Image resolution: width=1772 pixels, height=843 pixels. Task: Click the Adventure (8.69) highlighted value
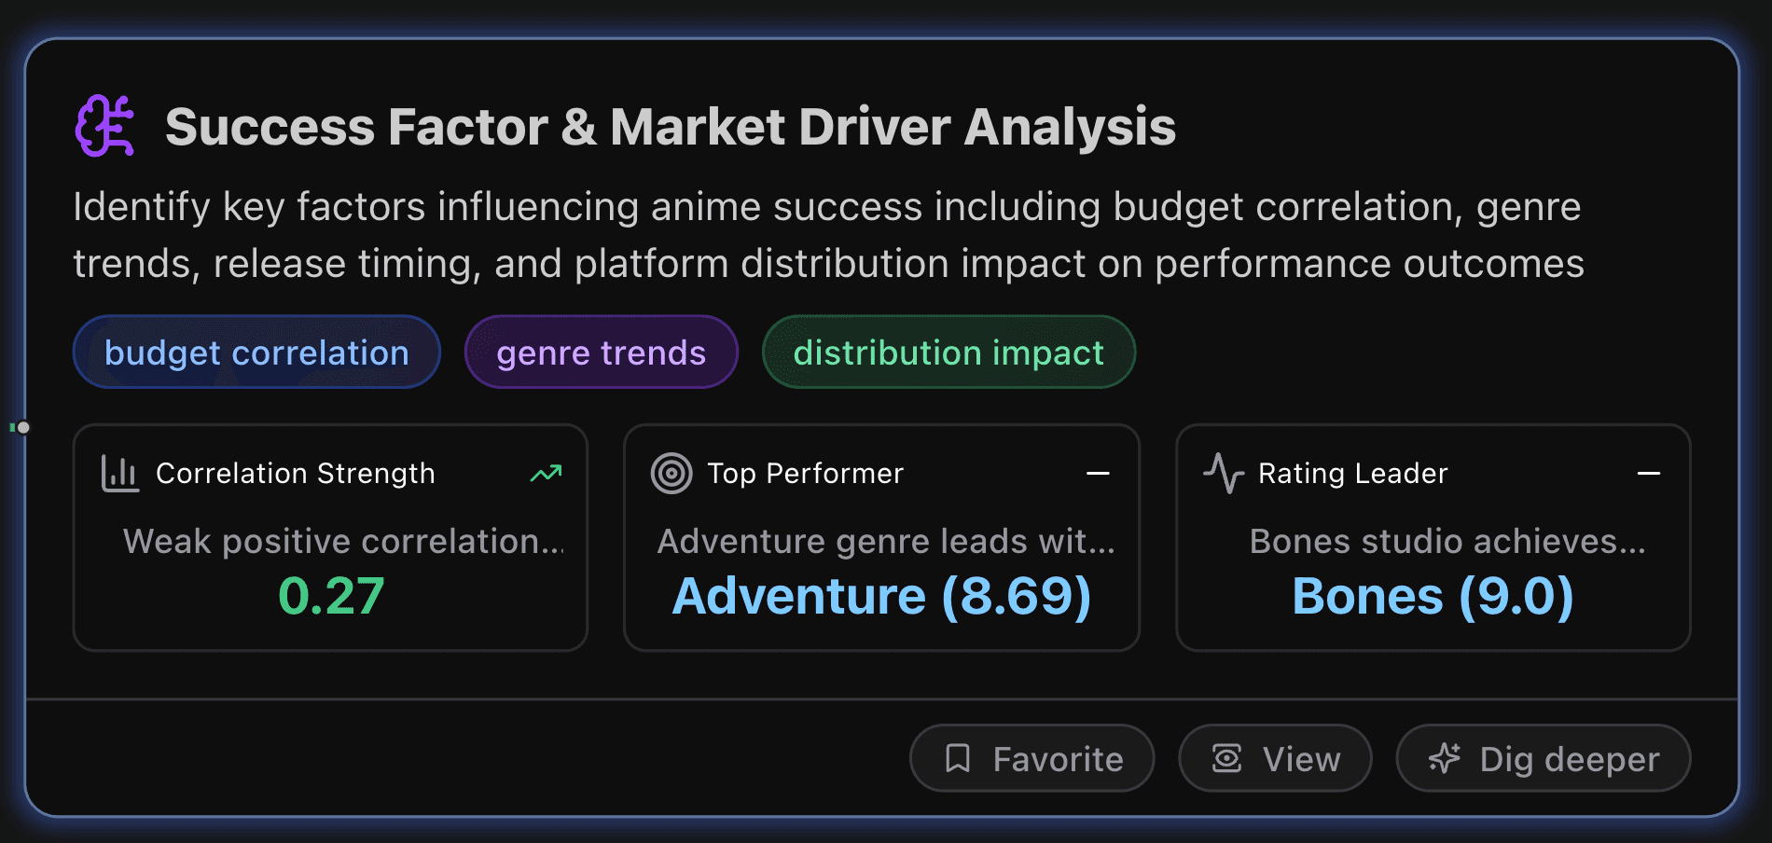click(x=881, y=596)
